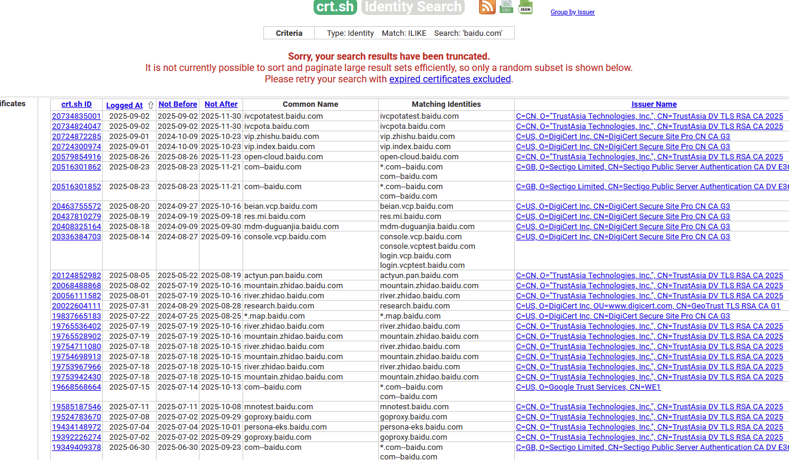Open certificate ID 20734835001

tap(76, 116)
